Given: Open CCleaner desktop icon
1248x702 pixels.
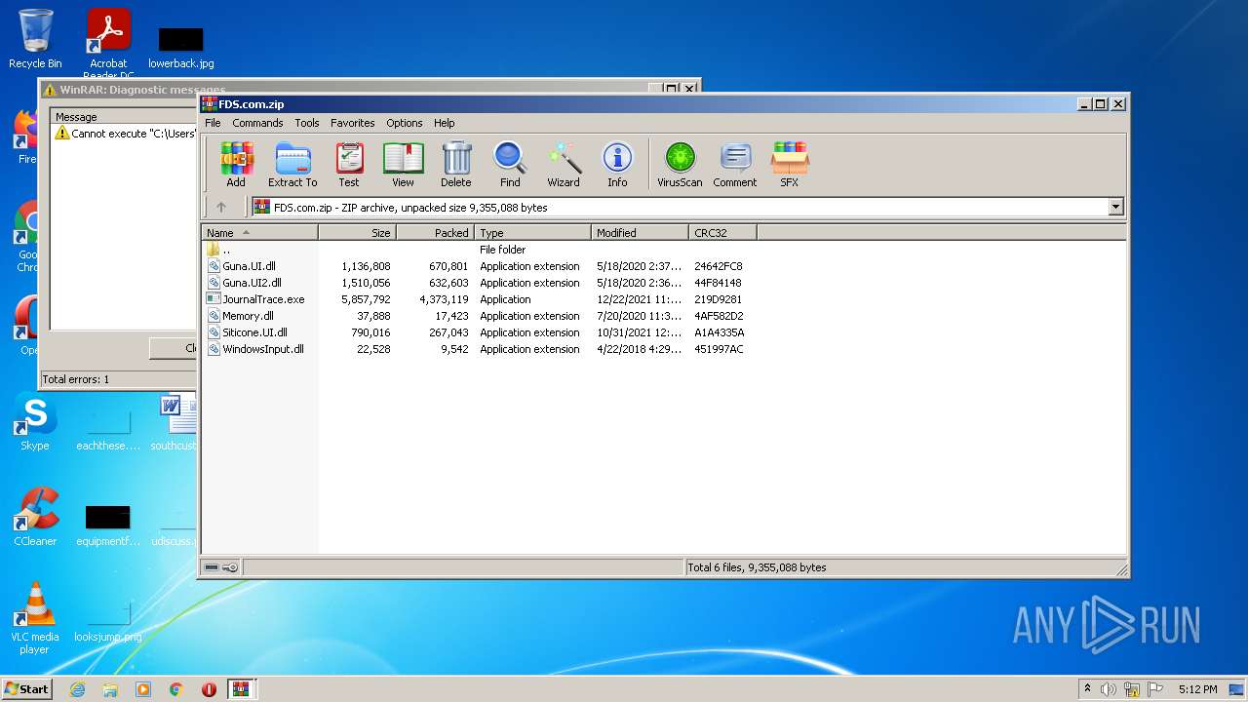Looking at the screenshot, I should [35, 517].
